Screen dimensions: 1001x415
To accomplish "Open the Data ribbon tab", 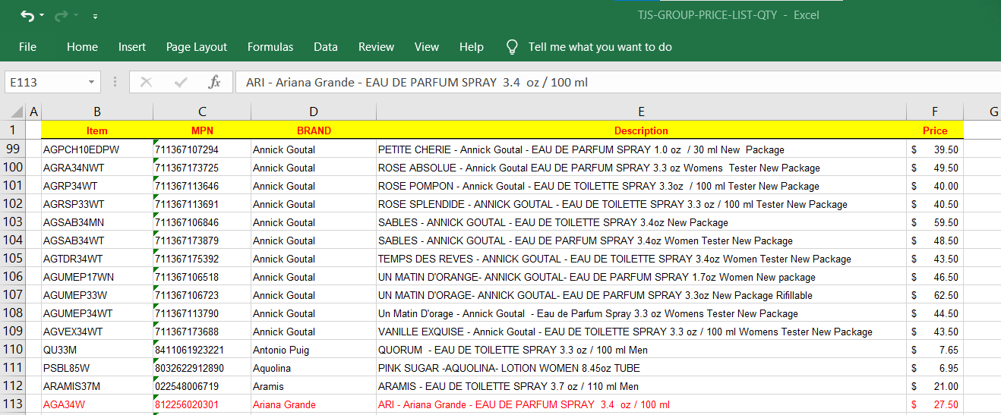I will pyautogui.click(x=326, y=47).
